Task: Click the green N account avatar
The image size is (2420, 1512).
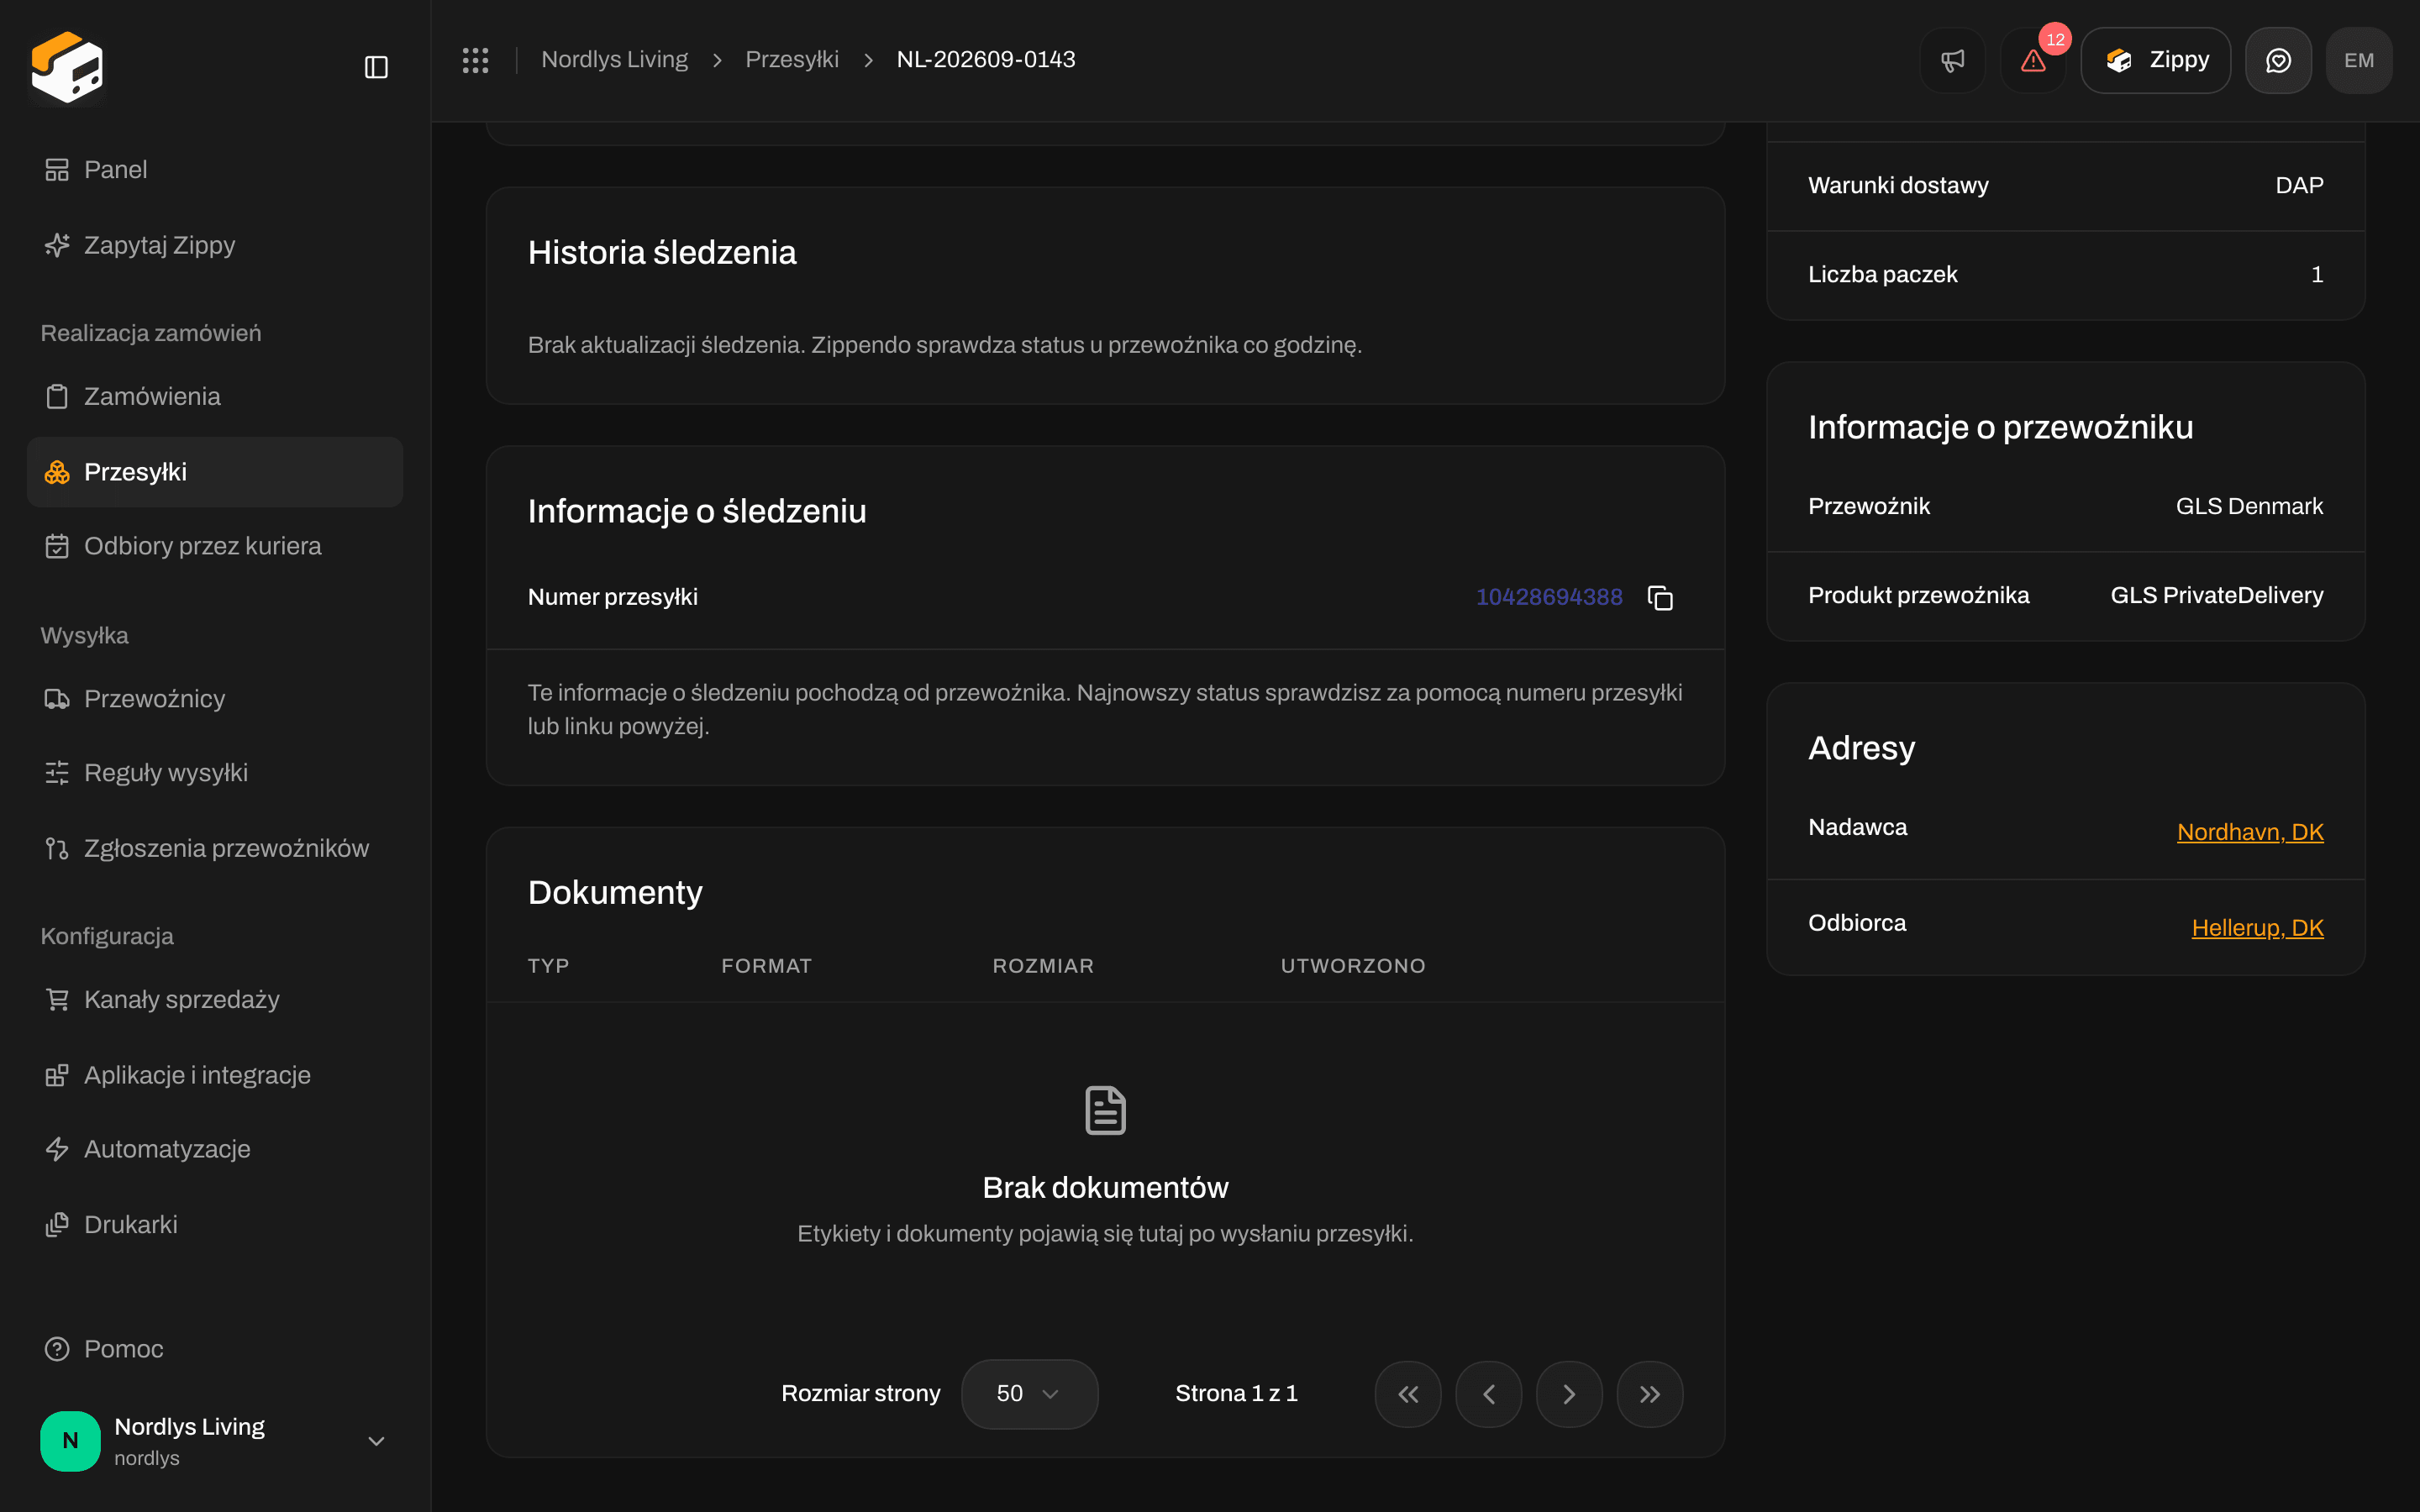Action: point(70,1441)
